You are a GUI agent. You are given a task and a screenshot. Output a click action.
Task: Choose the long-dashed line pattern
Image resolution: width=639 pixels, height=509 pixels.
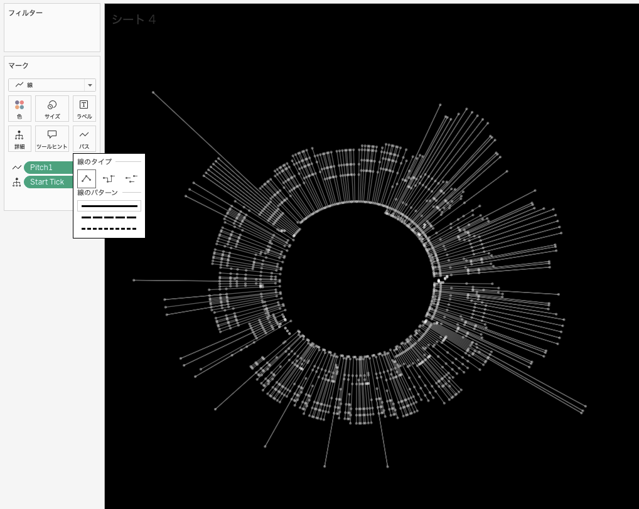tap(109, 218)
